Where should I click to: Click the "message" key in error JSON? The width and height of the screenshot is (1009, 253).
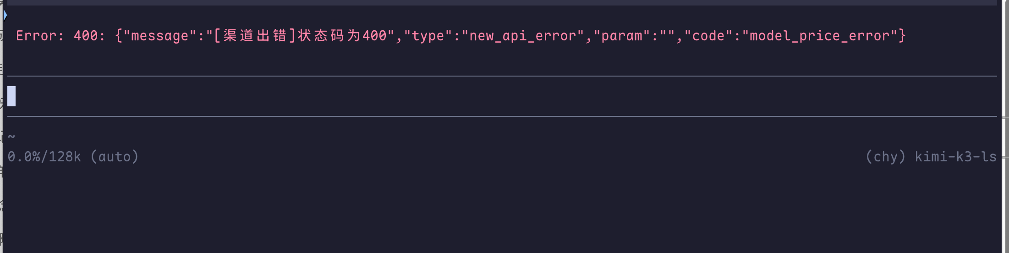(x=160, y=36)
